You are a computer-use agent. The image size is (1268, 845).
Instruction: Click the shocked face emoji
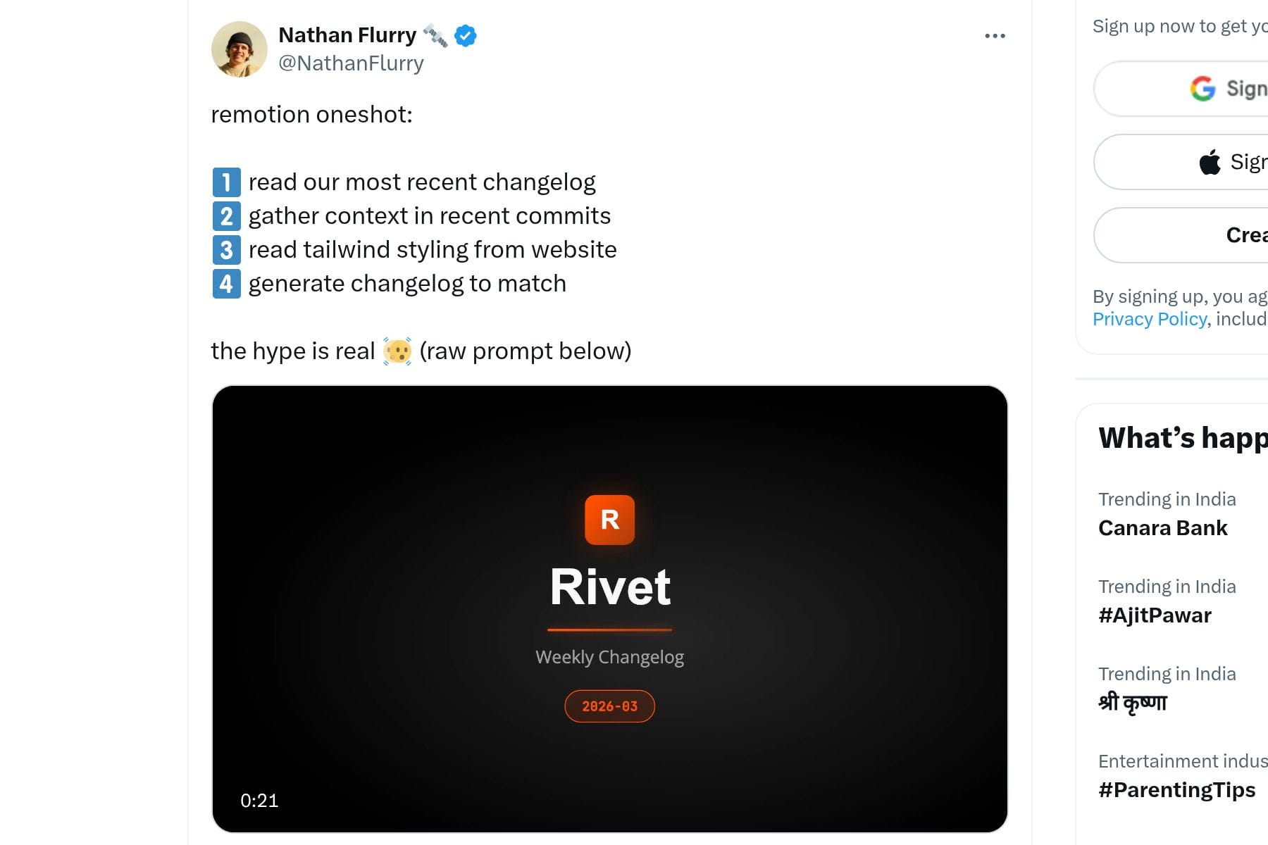[x=397, y=351]
